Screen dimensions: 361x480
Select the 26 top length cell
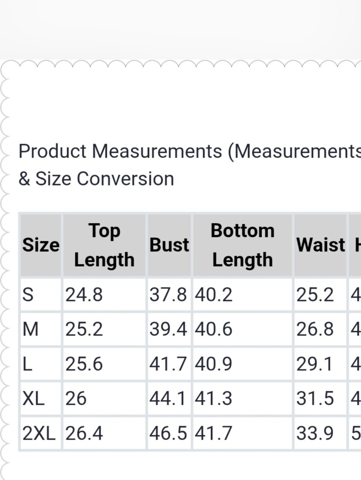104,398
